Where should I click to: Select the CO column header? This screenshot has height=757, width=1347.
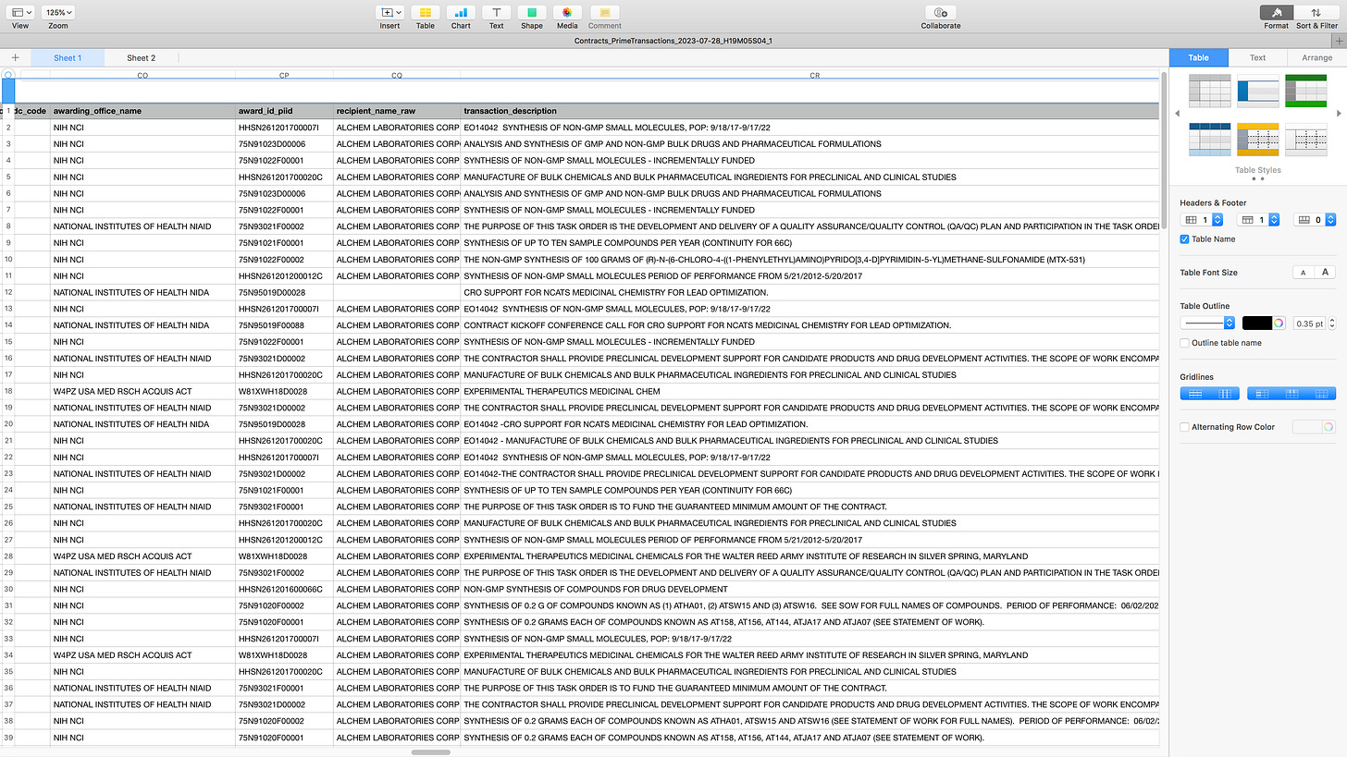(x=142, y=75)
